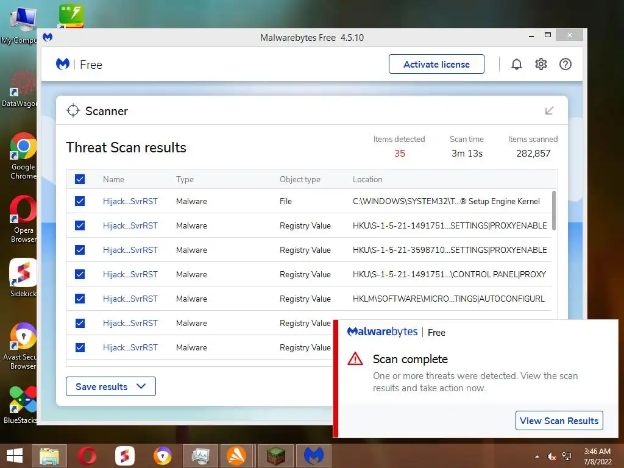The image size is (624, 468).
Task: Open Malwarebytes settings gear
Action: point(541,64)
